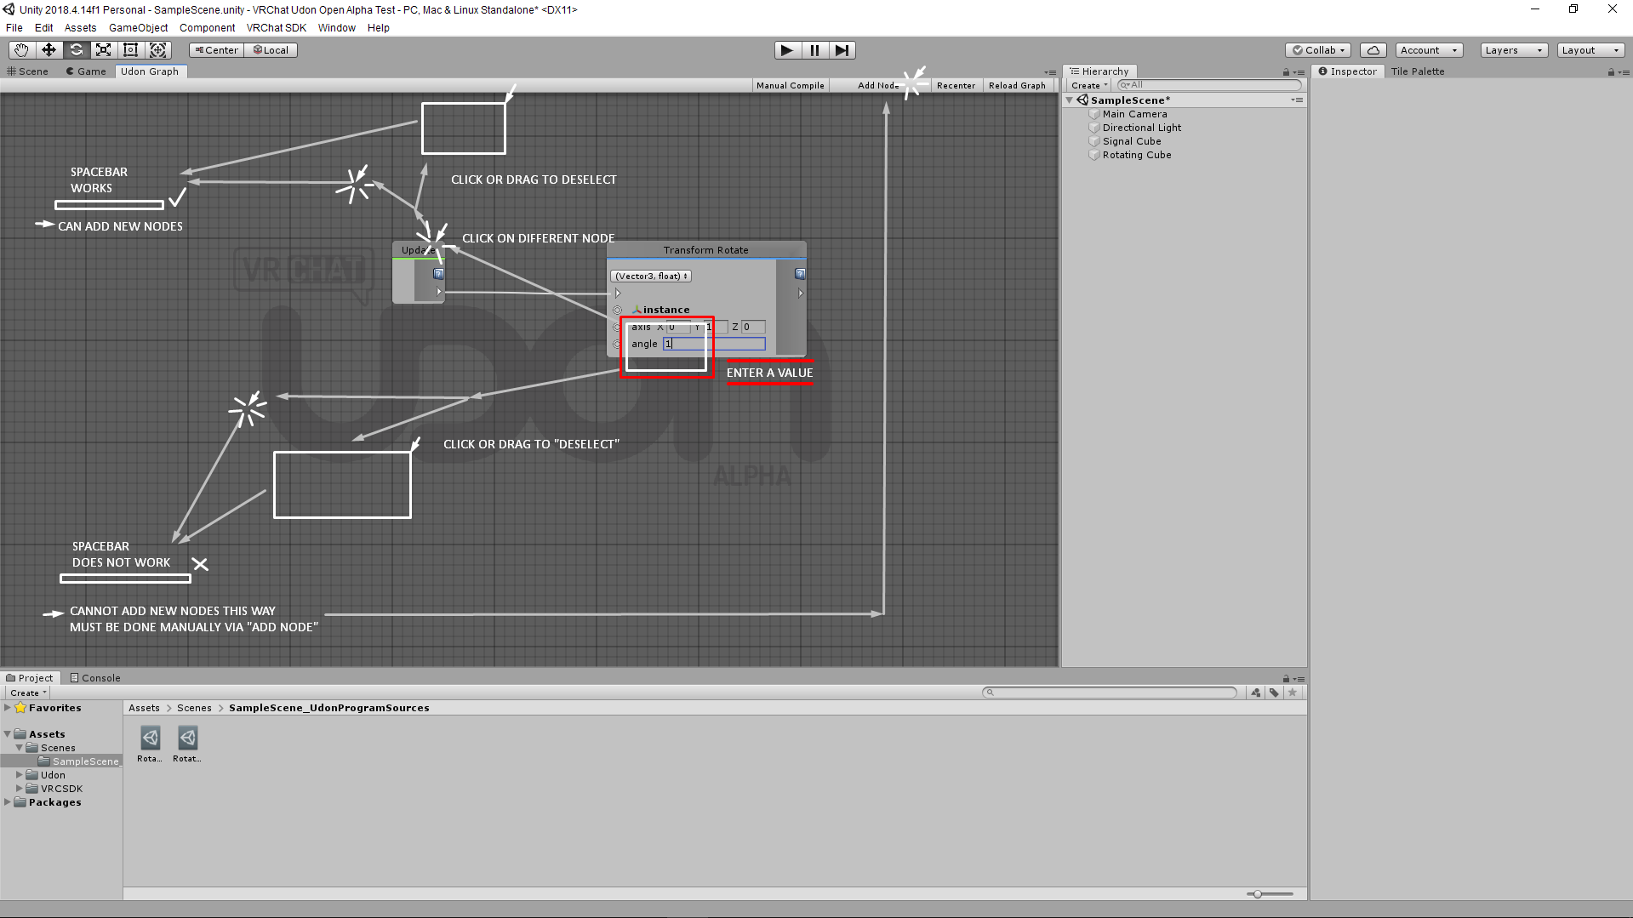
Task: Switch to the Tile Palette tab
Action: (1418, 71)
